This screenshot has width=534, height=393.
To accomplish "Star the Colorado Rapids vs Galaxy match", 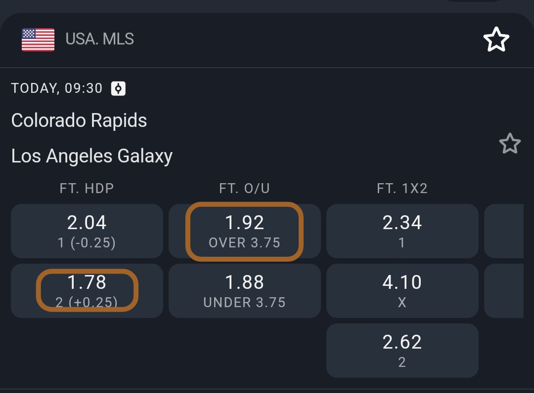I will point(509,144).
